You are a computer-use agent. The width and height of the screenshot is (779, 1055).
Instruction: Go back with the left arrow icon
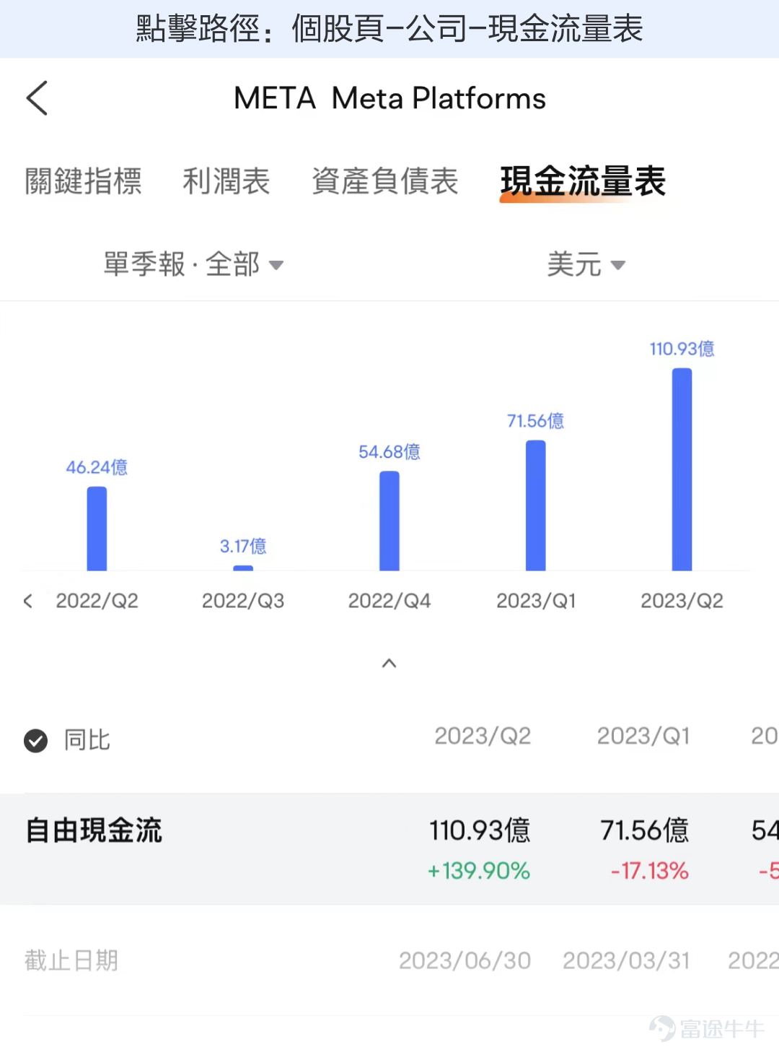tap(37, 98)
